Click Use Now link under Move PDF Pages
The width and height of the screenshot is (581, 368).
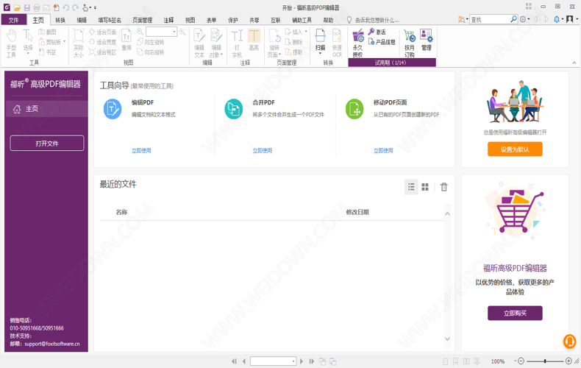pyautogui.click(x=383, y=151)
